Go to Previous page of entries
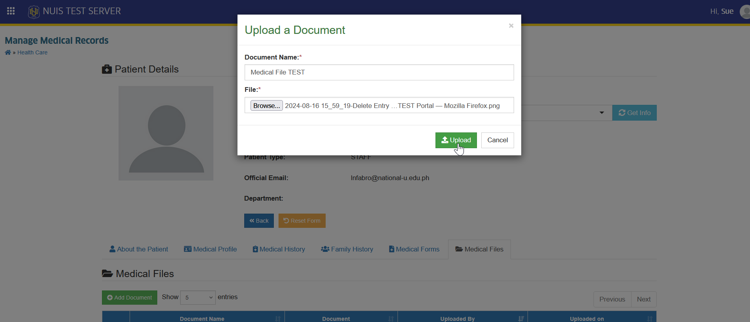Viewport: 750px width, 322px height. click(612, 299)
